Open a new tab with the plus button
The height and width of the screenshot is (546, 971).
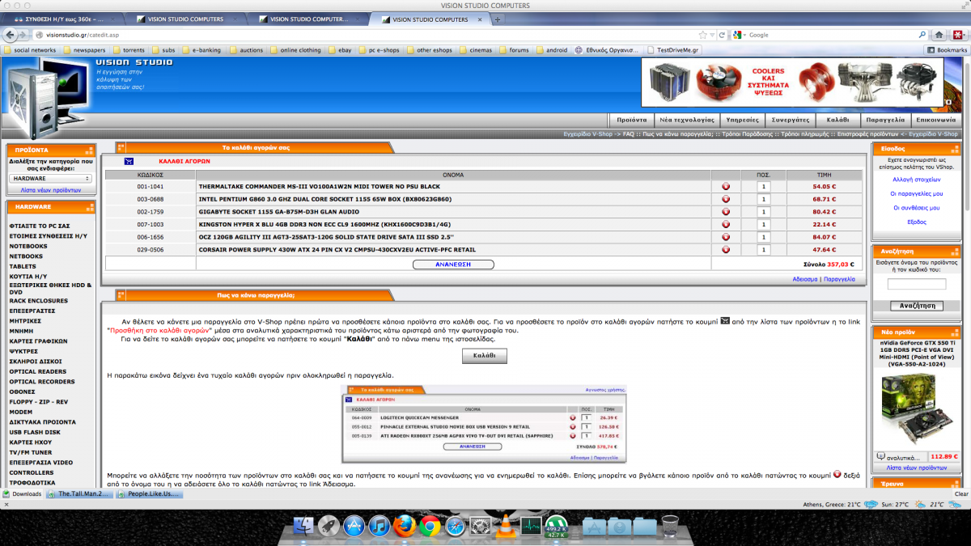click(498, 19)
